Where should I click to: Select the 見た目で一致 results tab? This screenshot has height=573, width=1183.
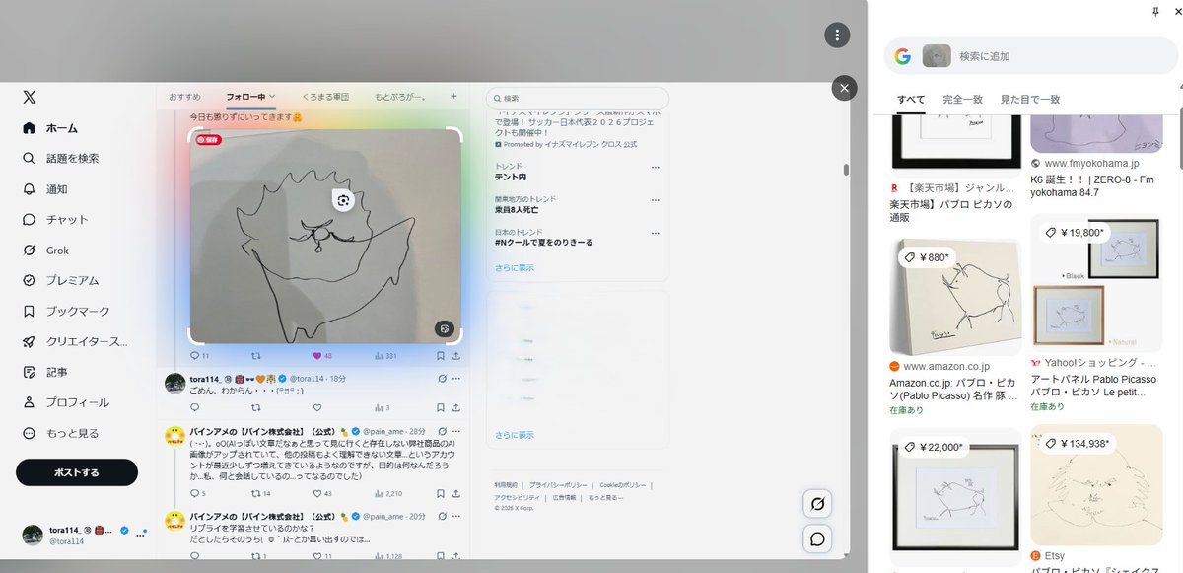click(1030, 100)
